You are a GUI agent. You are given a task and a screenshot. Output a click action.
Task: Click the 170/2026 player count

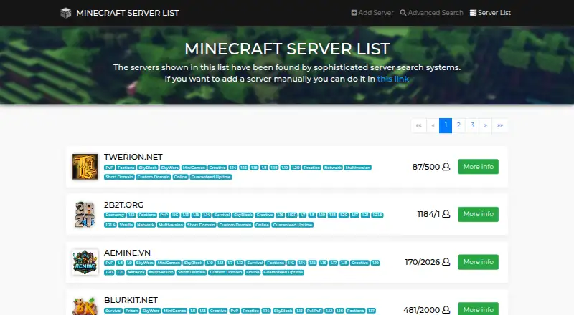(422, 262)
